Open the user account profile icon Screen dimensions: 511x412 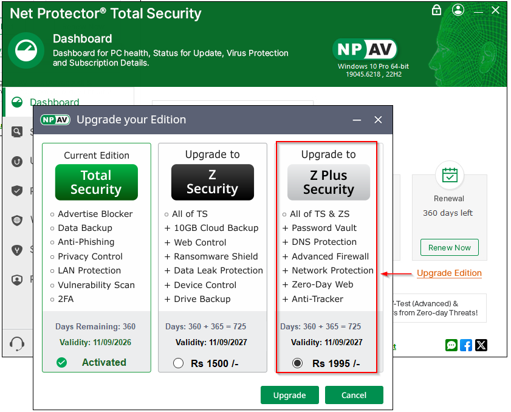(458, 10)
